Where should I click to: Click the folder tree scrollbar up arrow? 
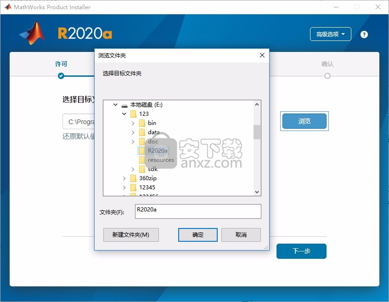[257, 104]
